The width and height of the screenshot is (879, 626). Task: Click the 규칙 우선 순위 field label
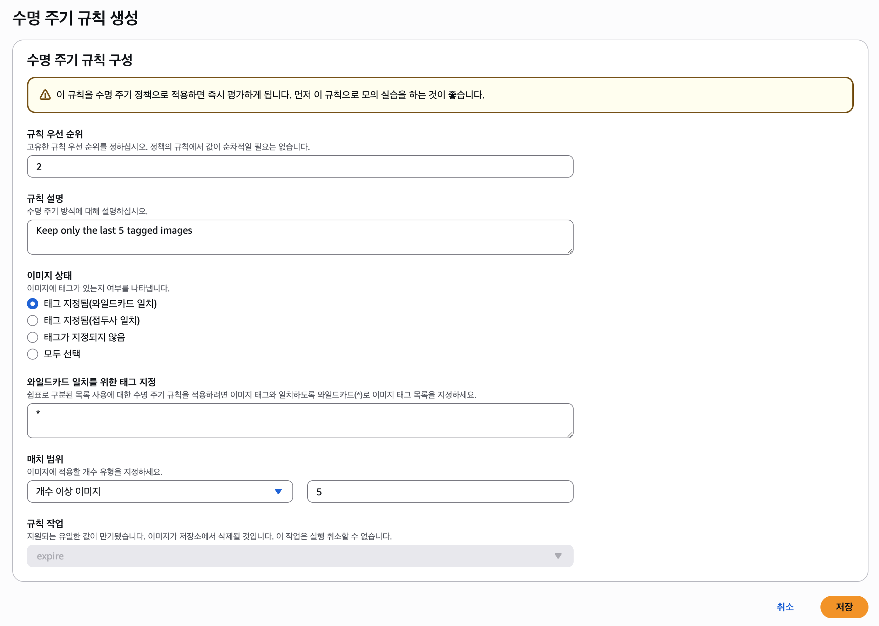pyautogui.click(x=55, y=134)
